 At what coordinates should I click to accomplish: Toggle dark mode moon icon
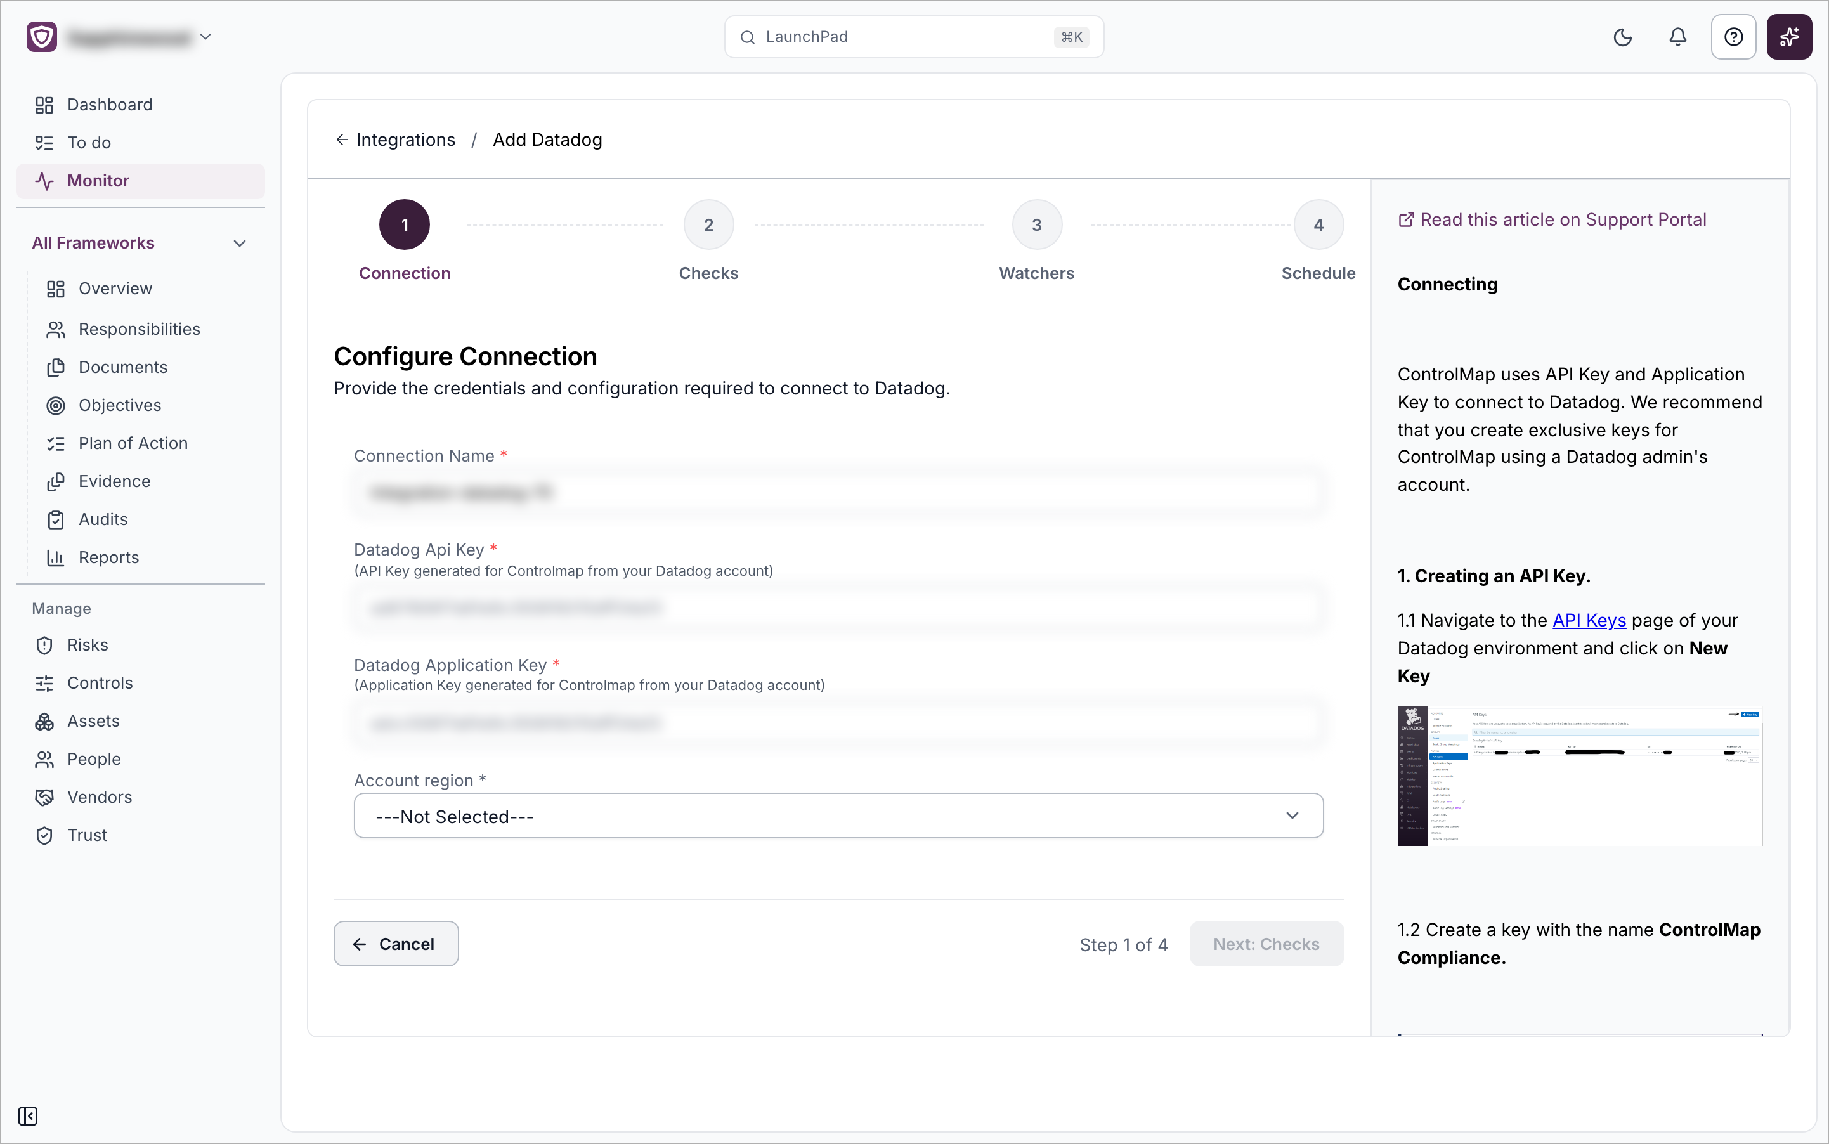point(1622,37)
